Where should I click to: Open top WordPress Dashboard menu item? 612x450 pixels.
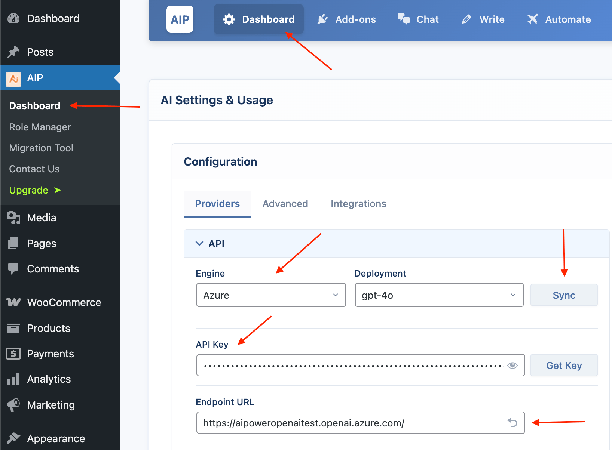(x=53, y=18)
